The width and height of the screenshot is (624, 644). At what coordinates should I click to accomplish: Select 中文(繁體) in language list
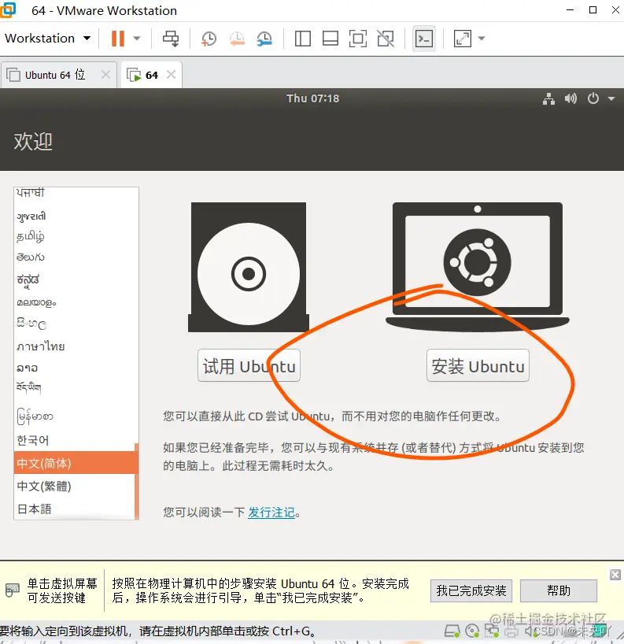pos(74,486)
